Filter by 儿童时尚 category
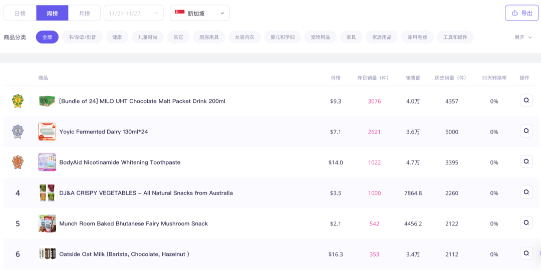 [x=148, y=37]
